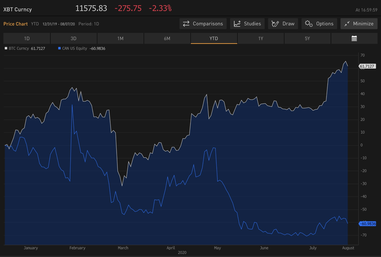Click the YTD range button
381x257 pixels.
(214, 38)
